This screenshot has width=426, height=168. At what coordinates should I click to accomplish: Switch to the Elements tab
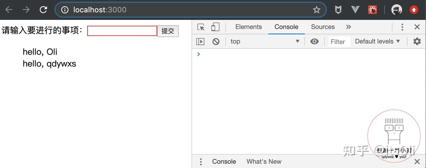(248, 27)
